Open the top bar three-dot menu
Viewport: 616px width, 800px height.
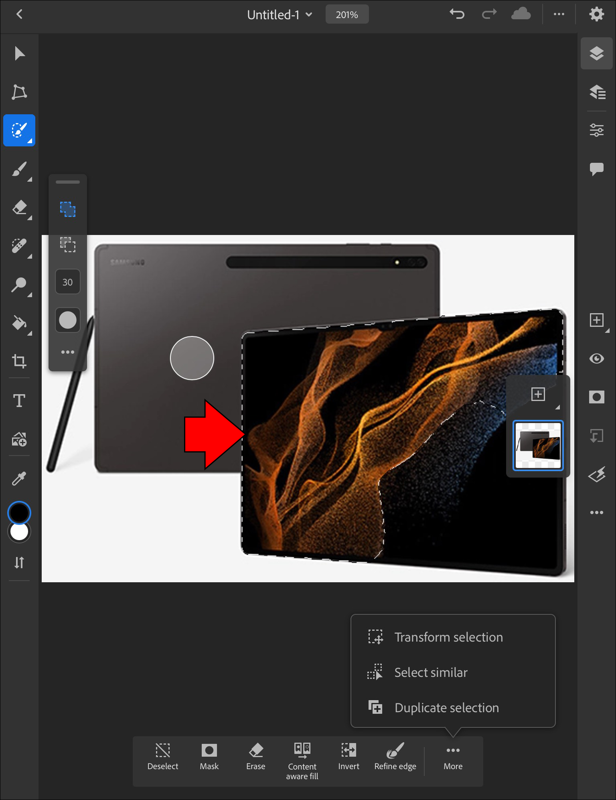coord(559,14)
